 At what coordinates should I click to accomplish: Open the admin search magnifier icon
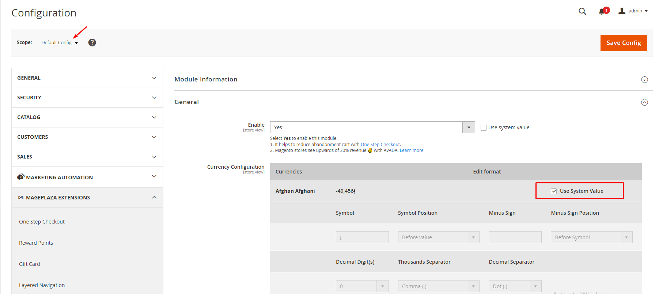click(582, 11)
